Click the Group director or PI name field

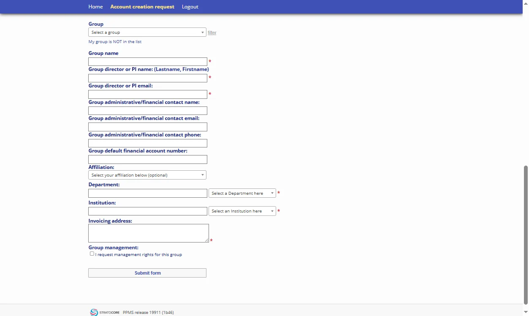(x=147, y=78)
